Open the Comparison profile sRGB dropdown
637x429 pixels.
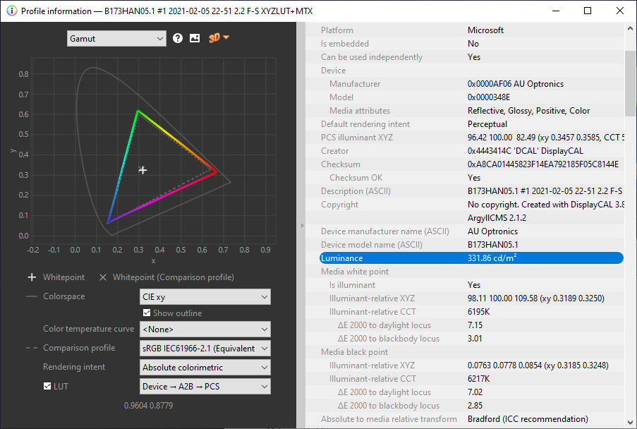pyautogui.click(x=205, y=349)
